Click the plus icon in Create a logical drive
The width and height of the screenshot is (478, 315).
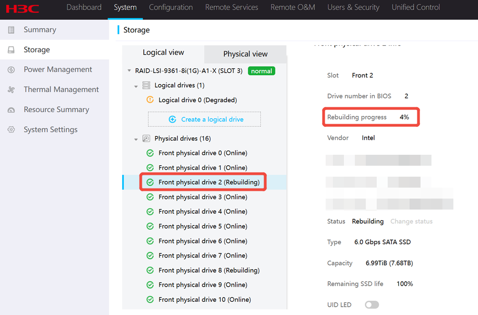(x=172, y=119)
